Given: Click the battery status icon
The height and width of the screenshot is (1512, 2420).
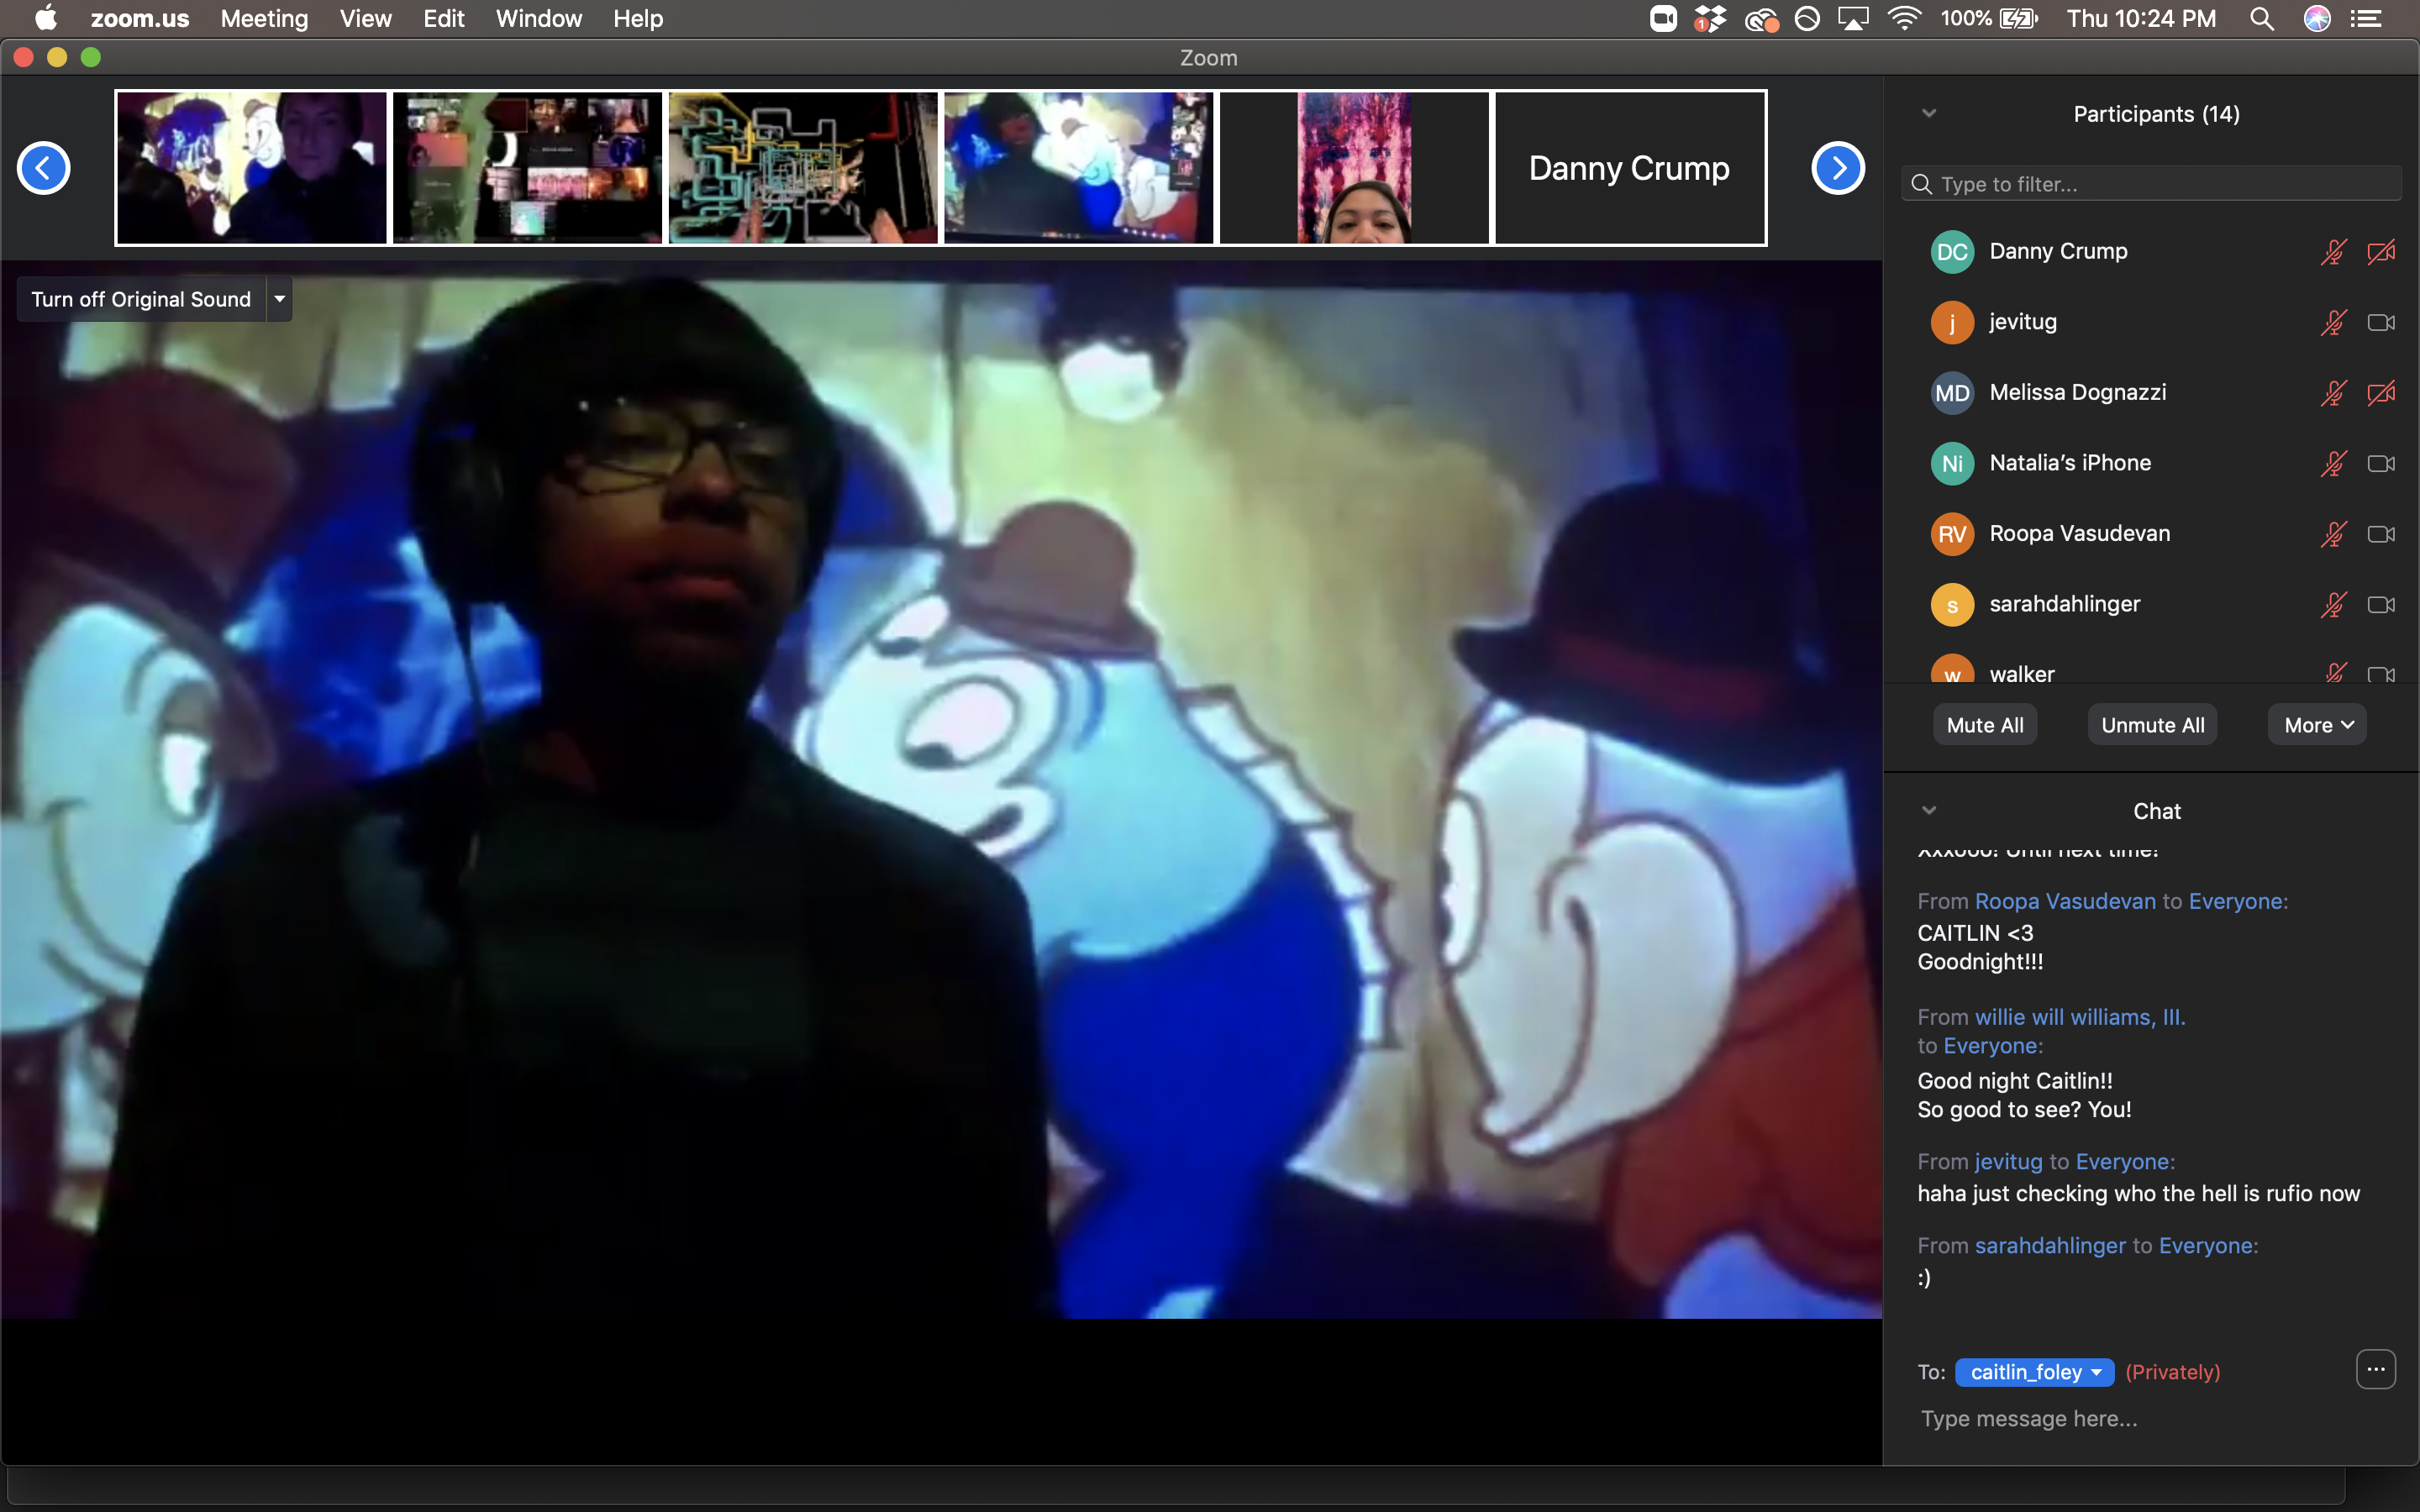Looking at the screenshot, I should pos(2018,19).
